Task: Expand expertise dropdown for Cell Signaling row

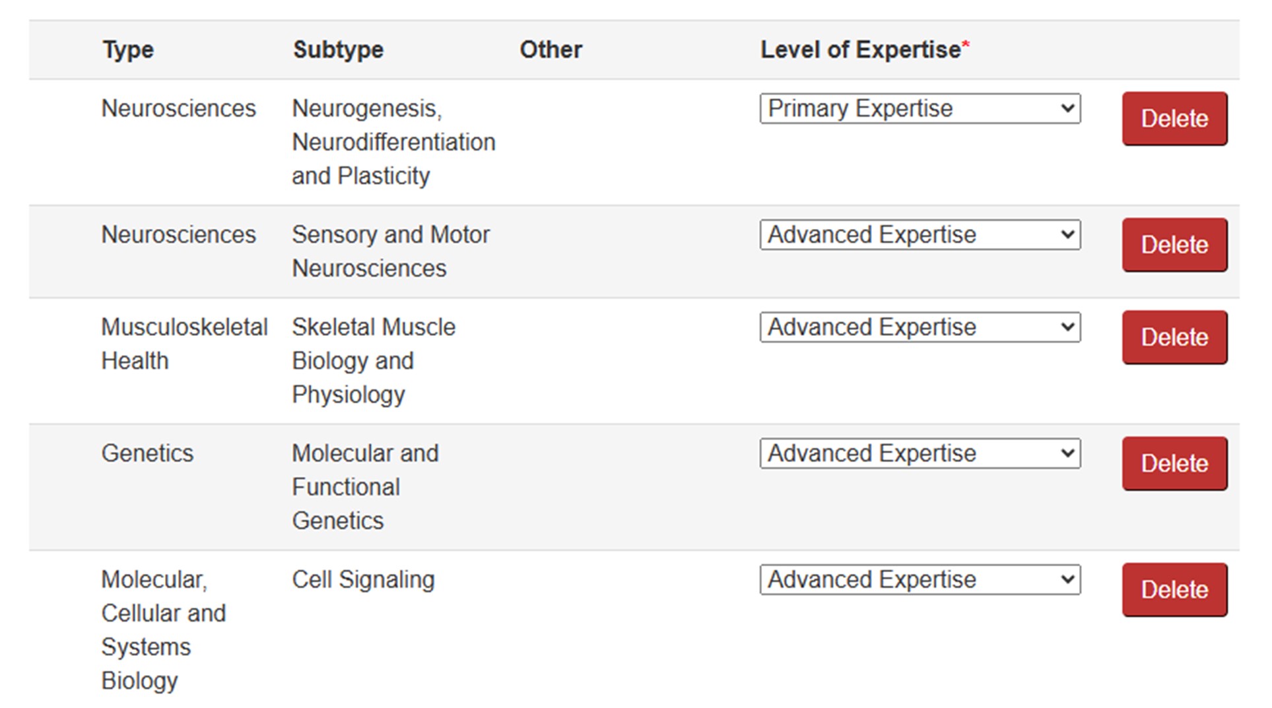Action: 920,579
